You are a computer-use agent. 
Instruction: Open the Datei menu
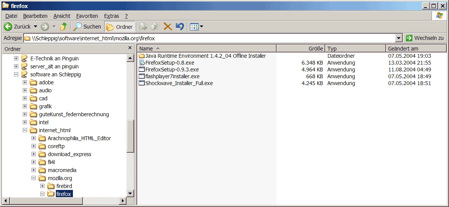11,16
